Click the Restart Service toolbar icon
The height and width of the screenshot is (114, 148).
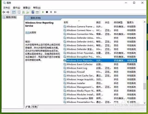pos(55,12)
